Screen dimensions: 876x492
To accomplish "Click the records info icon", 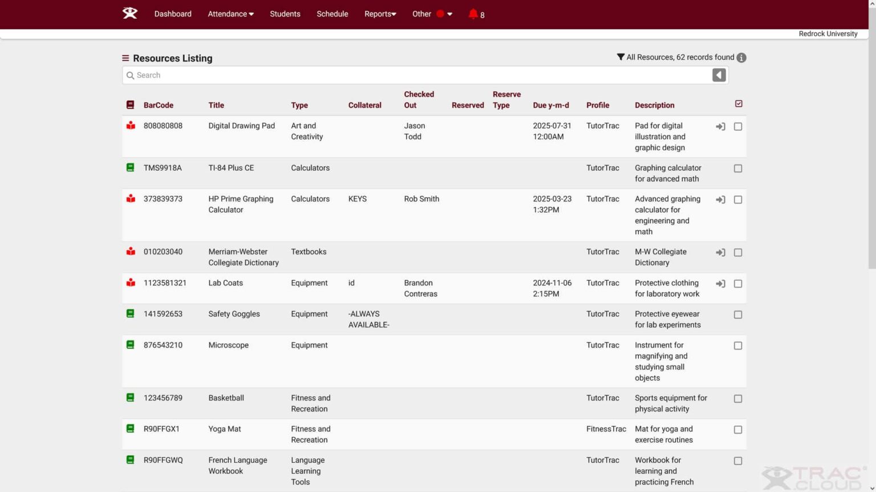I will (x=741, y=58).
